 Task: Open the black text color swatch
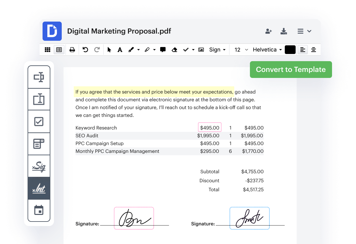(290, 50)
